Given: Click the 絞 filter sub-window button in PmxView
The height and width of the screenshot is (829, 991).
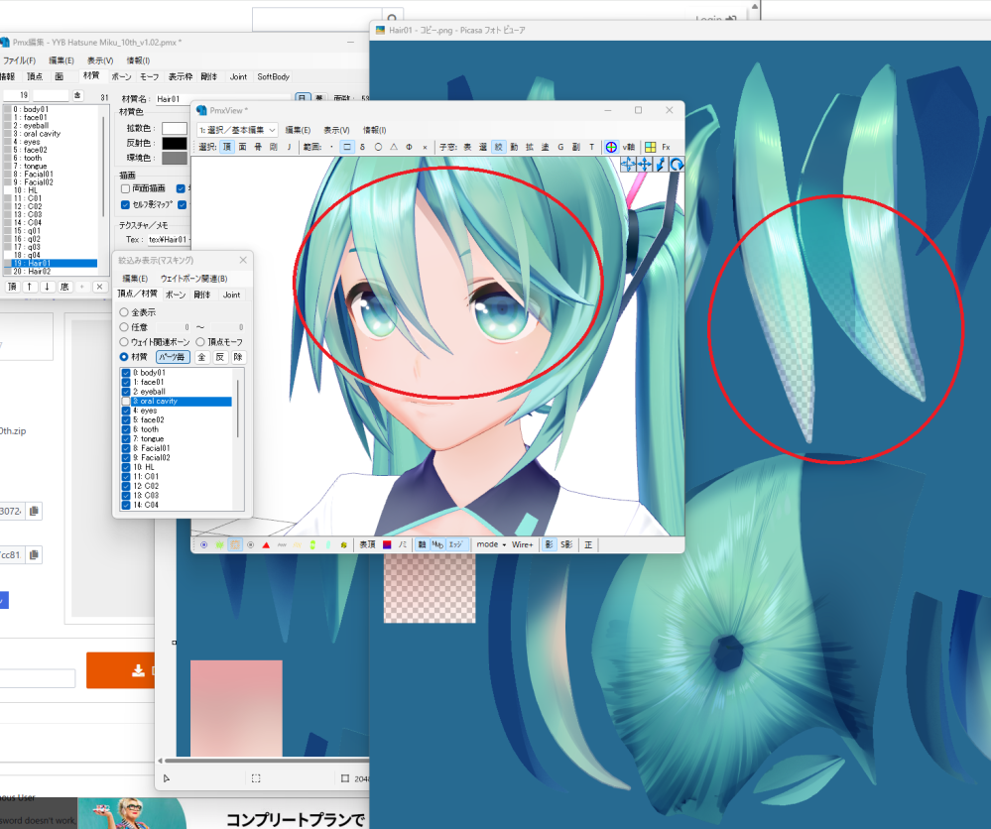Looking at the screenshot, I should click(x=498, y=147).
